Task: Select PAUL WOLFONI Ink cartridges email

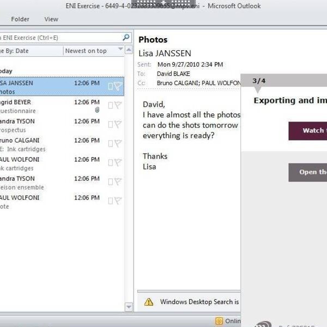Action: 62,163
